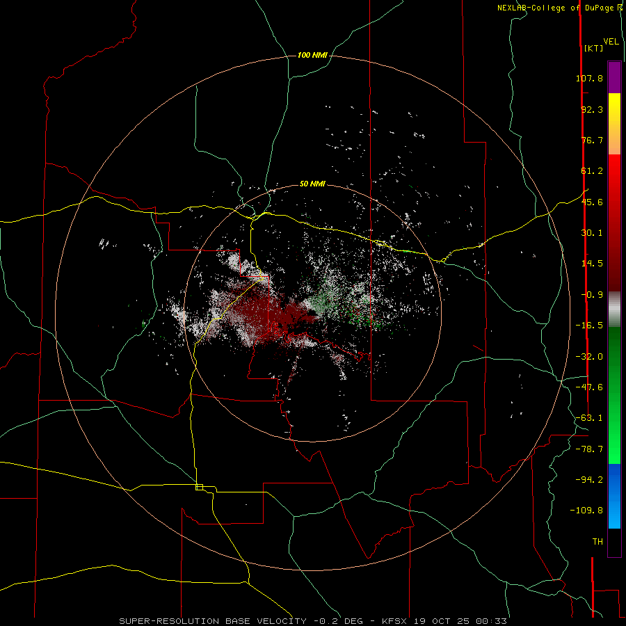Select the 92.3 legend value
The height and width of the screenshot is (626, 626).
(592, 109)
